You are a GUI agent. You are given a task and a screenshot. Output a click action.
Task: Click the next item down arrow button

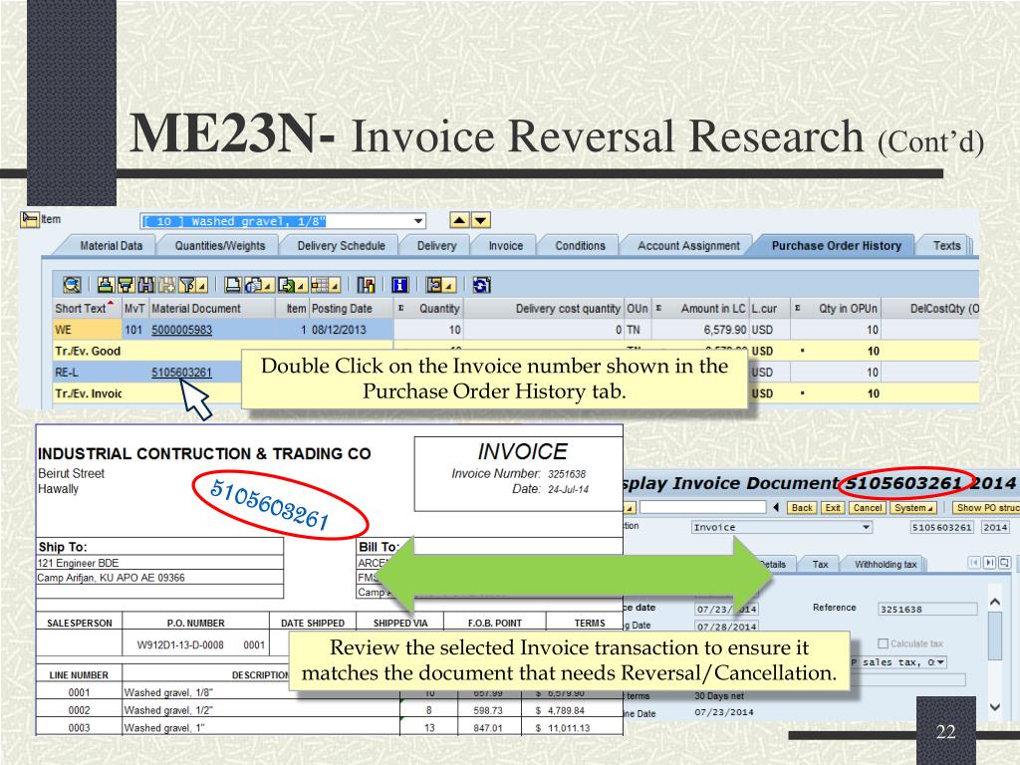pos(481,220)
